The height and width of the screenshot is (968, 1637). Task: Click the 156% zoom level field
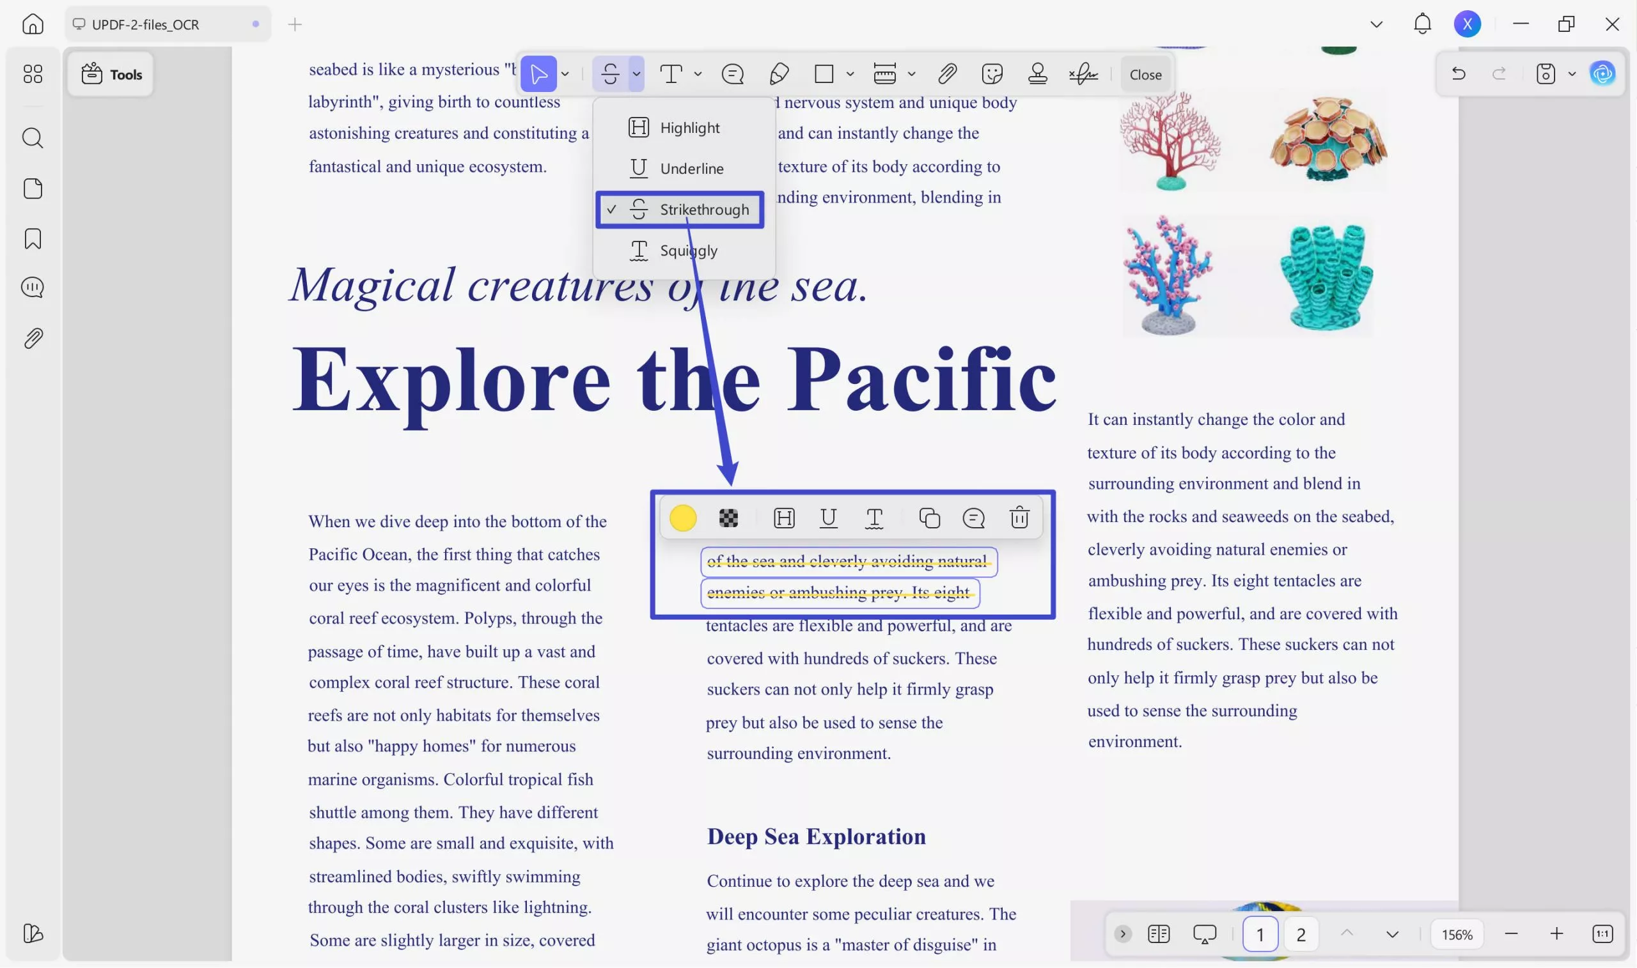coord(1456,933)
